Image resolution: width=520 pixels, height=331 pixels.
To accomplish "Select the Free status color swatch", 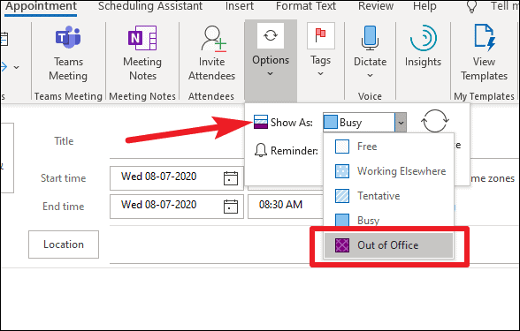I will [342, 147].
